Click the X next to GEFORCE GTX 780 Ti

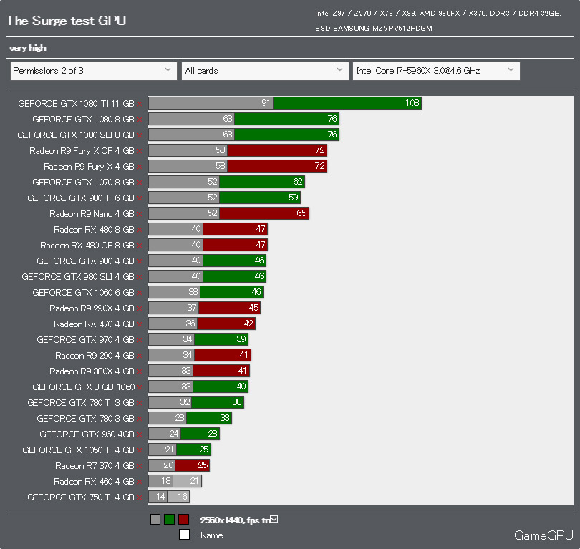point(140,403)
